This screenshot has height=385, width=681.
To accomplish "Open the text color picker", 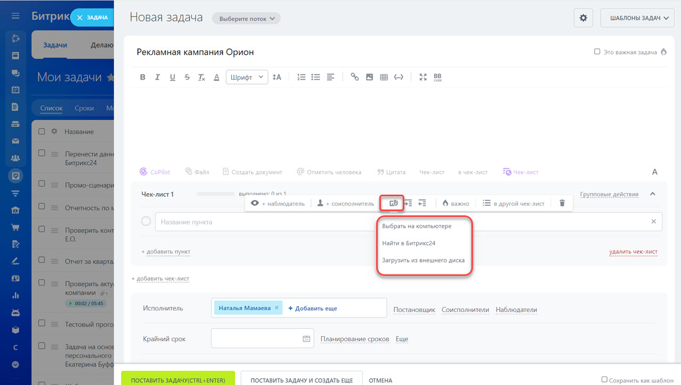I will point(217,77).
